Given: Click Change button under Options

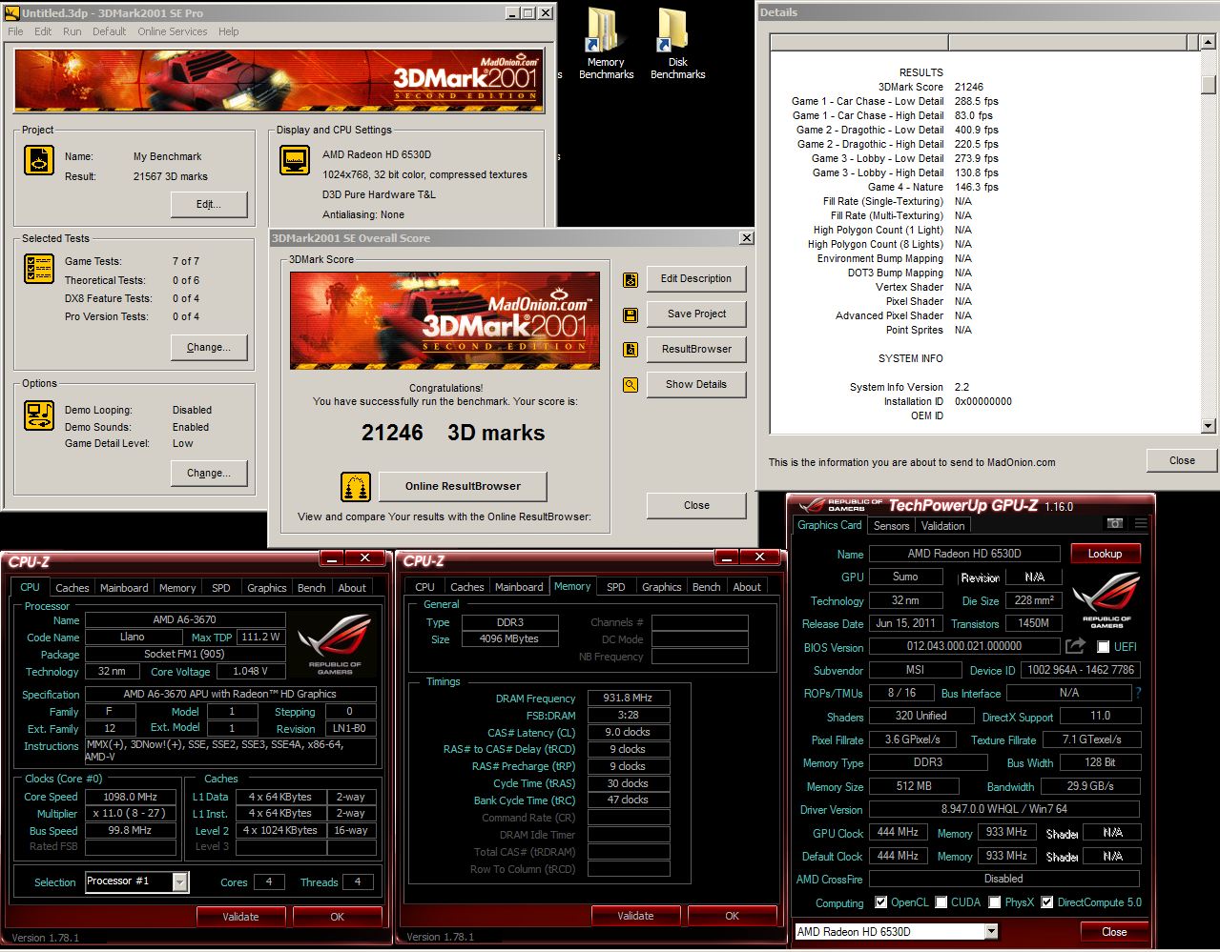Looking at the screenshot, I should pos(209,473).
